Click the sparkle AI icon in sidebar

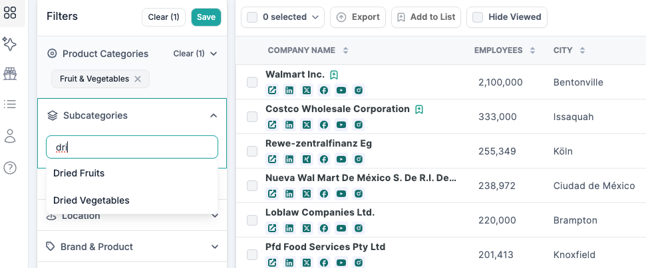click(10, 44)
